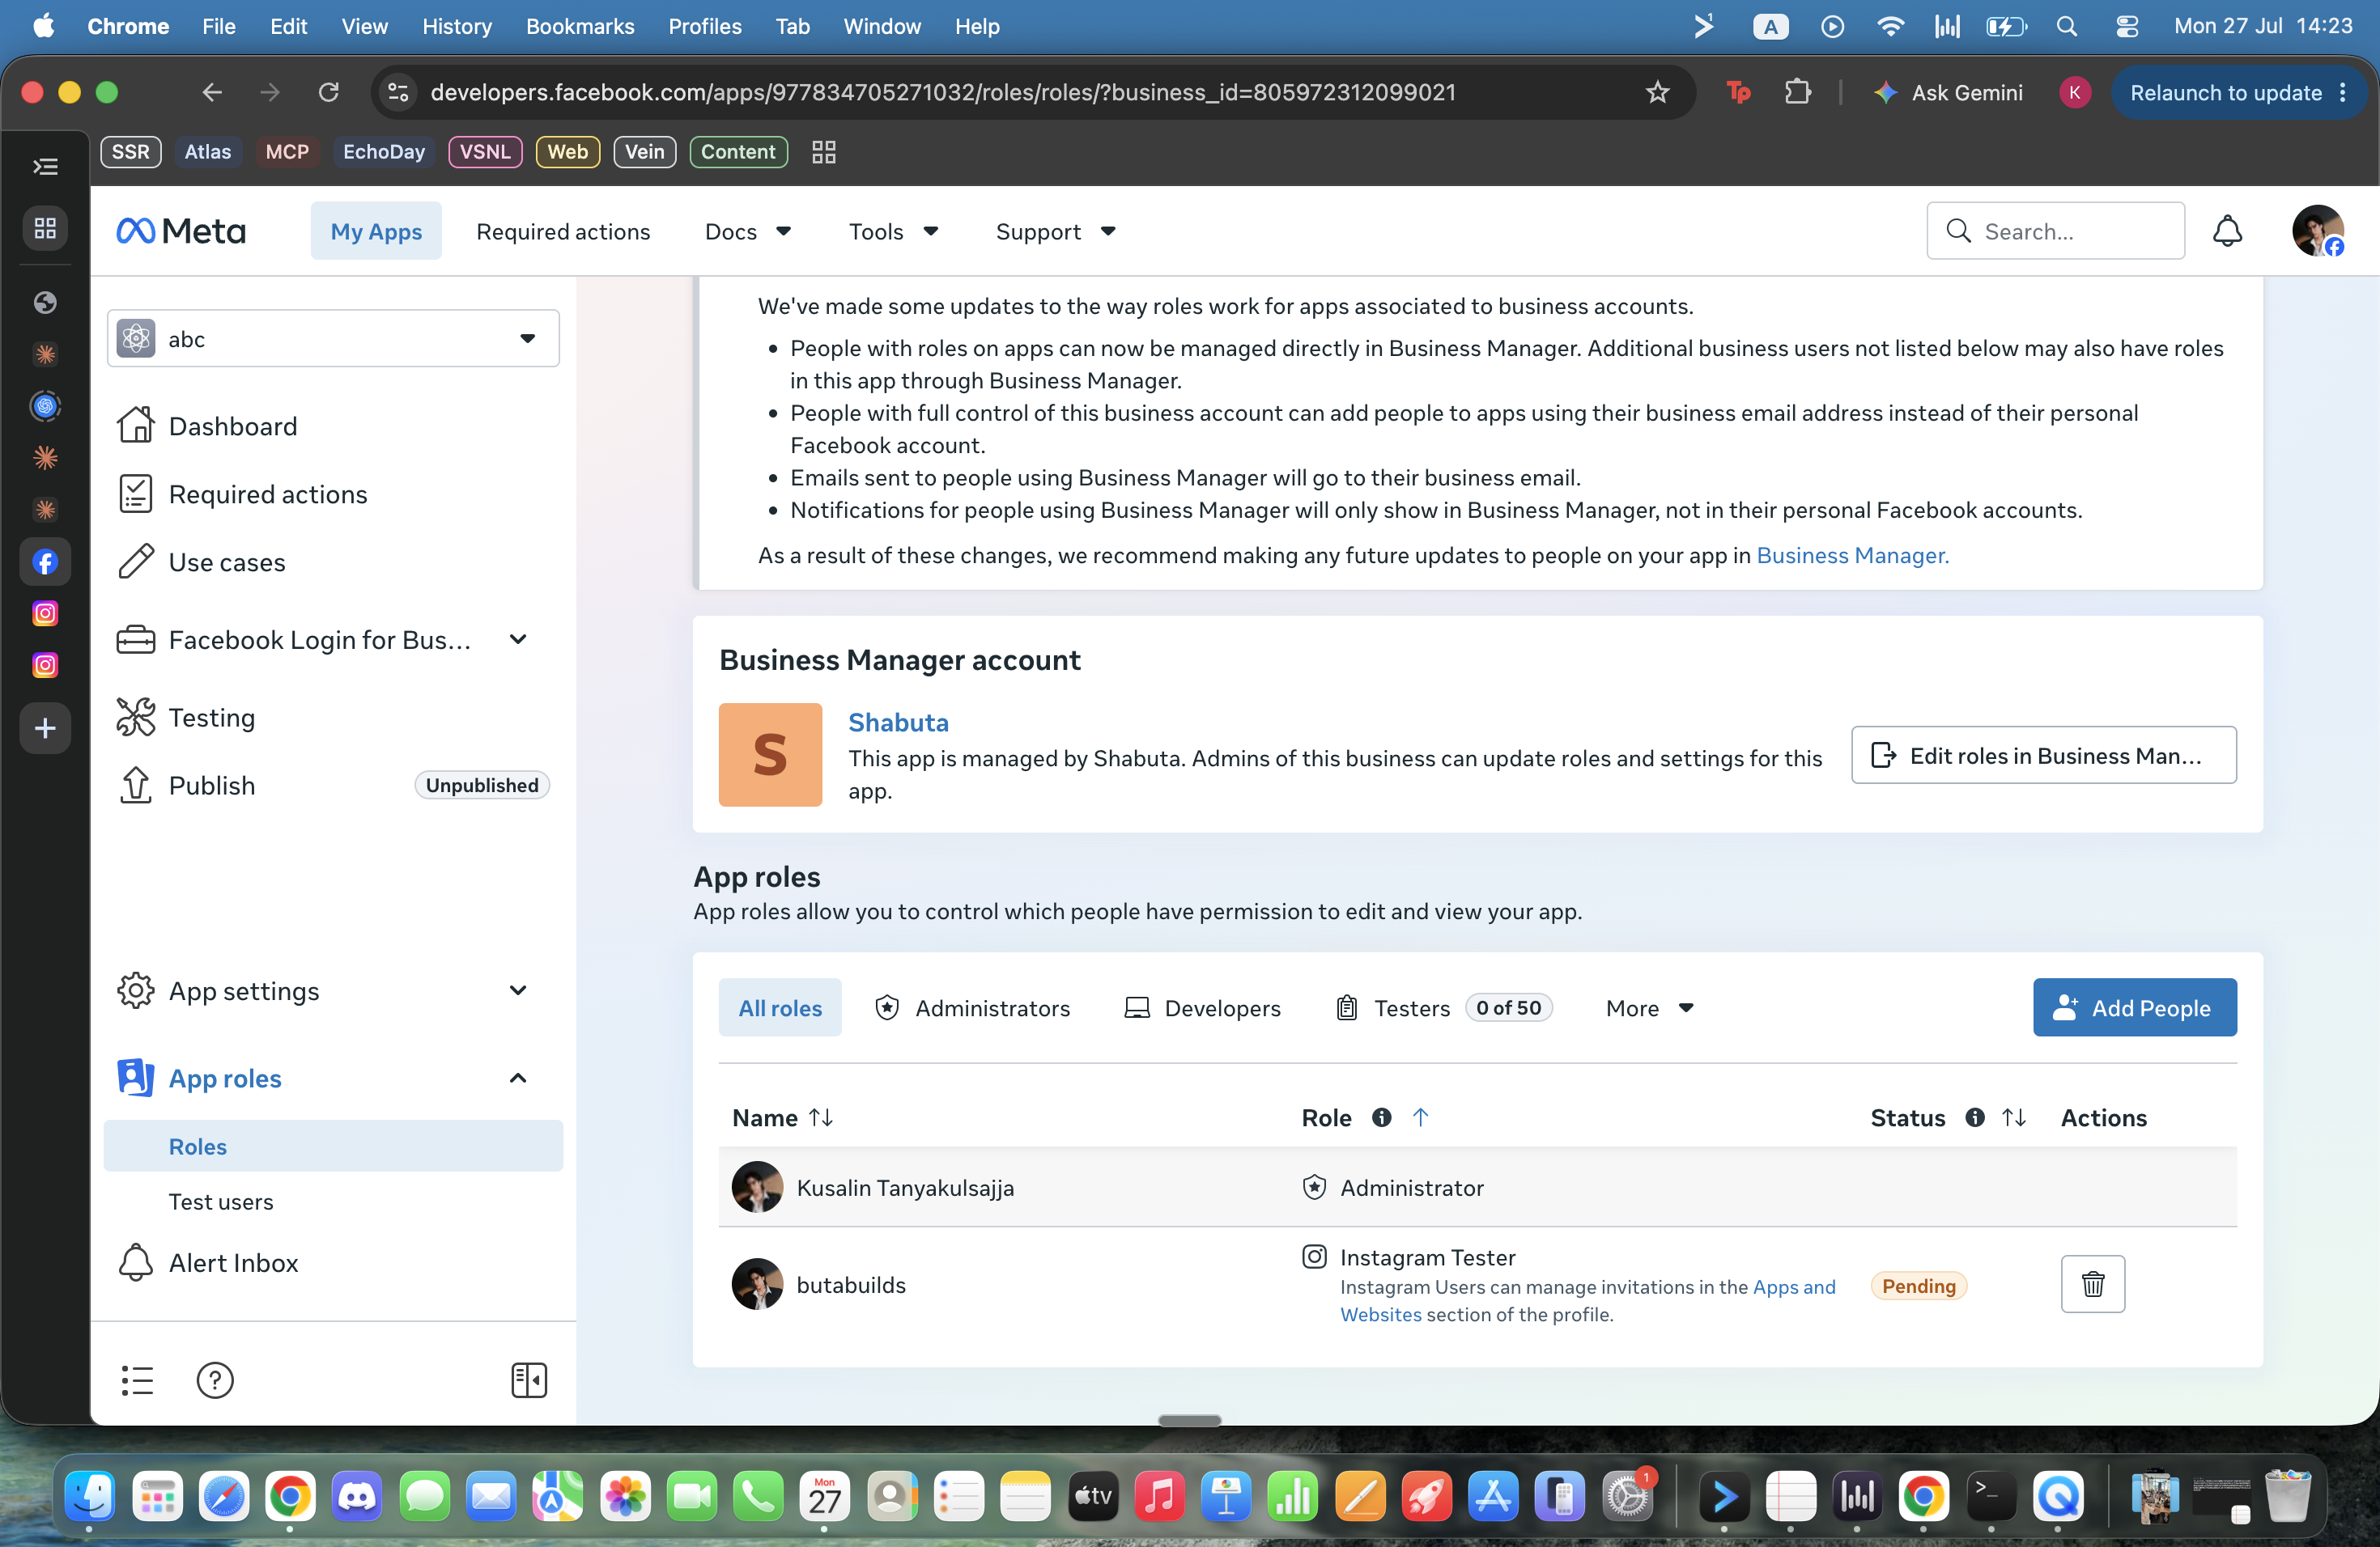Screen dimensions: 2380x1547
Task: Open the sidebar list icon at bottom
Action: [x=137, y=1380]
